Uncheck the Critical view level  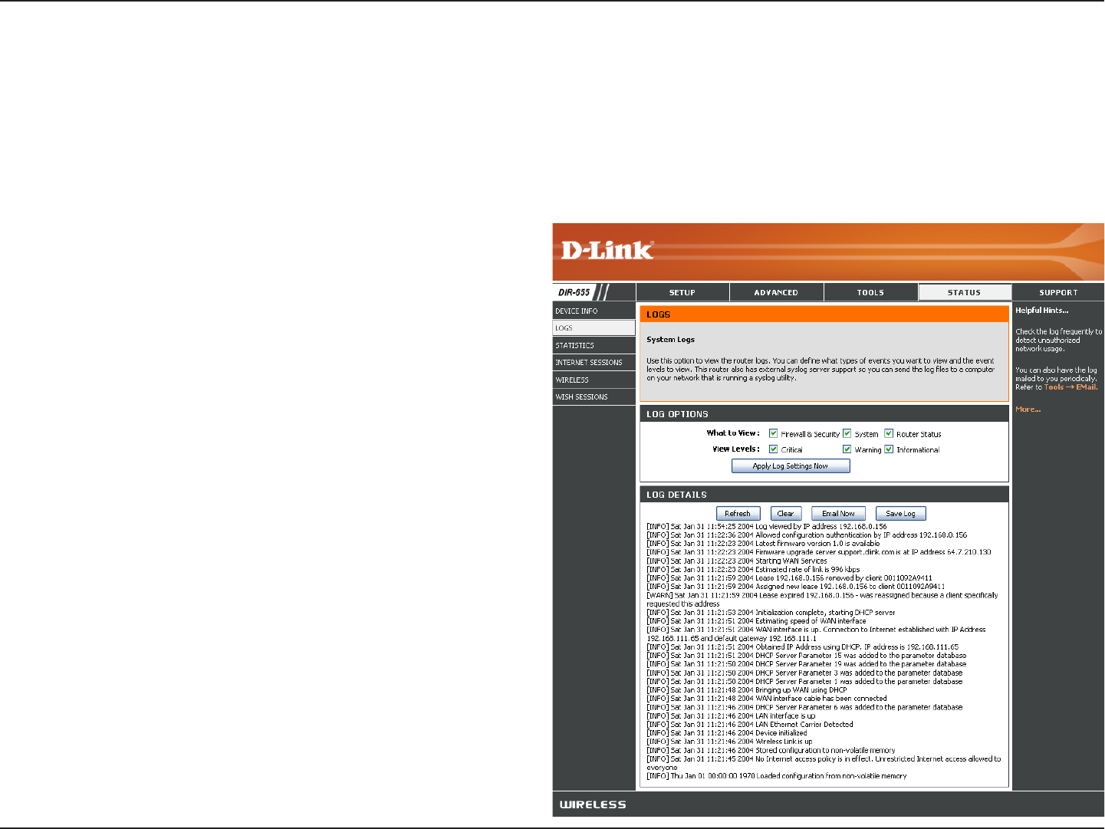pyautogui.click(x=773, y=449)
